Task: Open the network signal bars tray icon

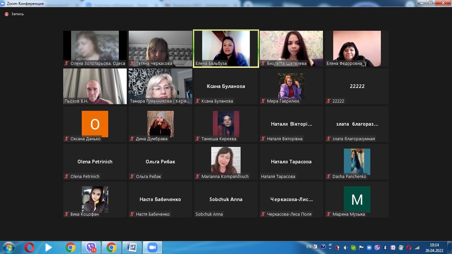Action: (417, 247)
